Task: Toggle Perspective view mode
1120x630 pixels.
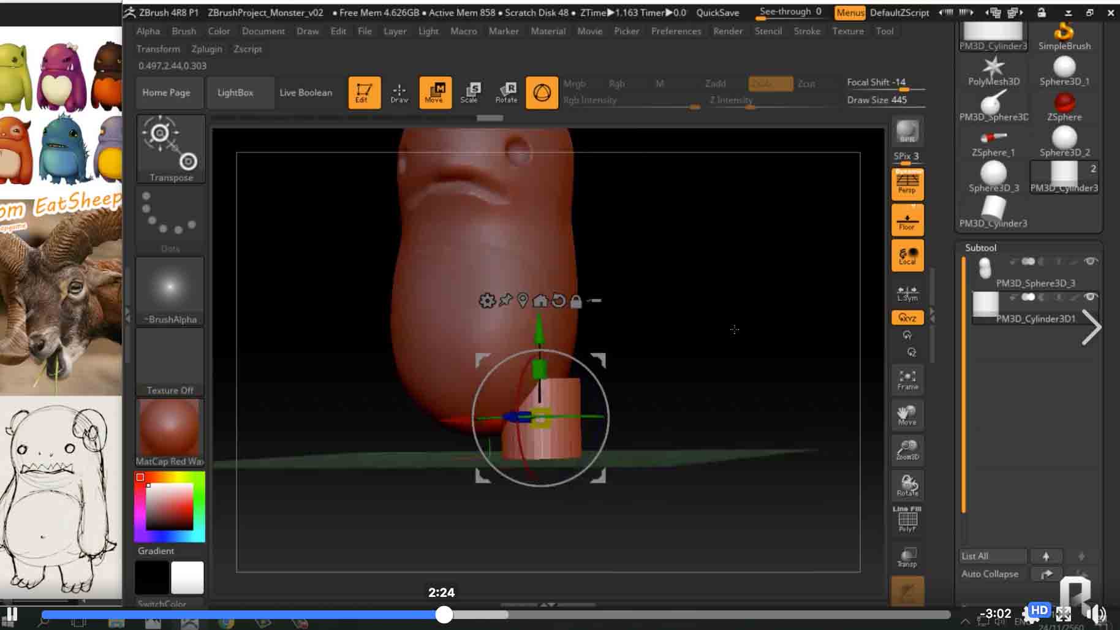Action: 907,184
